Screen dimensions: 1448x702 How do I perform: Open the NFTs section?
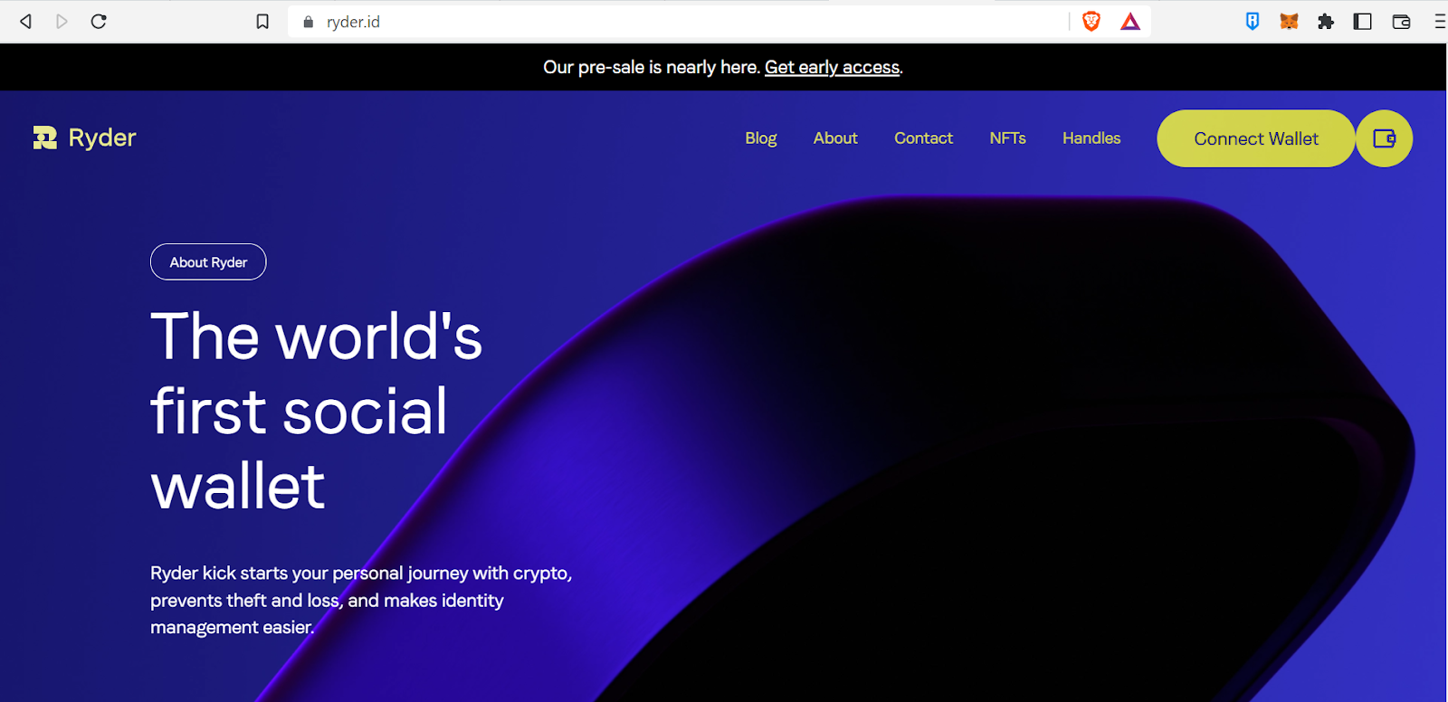(x=1008, y=138)
